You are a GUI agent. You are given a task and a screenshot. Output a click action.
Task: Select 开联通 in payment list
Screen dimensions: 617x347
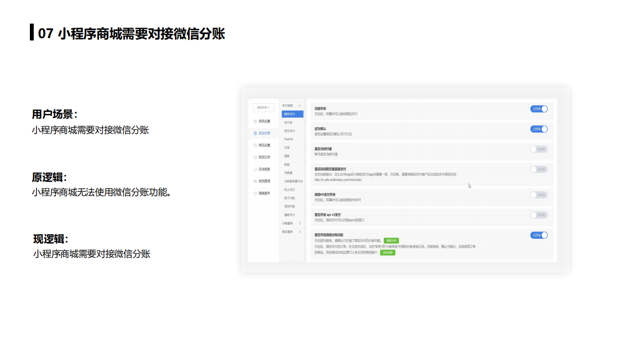(x=288, y=173)
